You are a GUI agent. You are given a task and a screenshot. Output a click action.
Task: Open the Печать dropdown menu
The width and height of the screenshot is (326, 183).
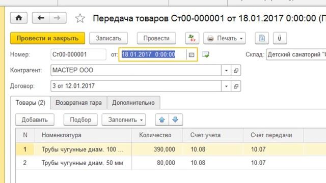(x=225, y=38)
